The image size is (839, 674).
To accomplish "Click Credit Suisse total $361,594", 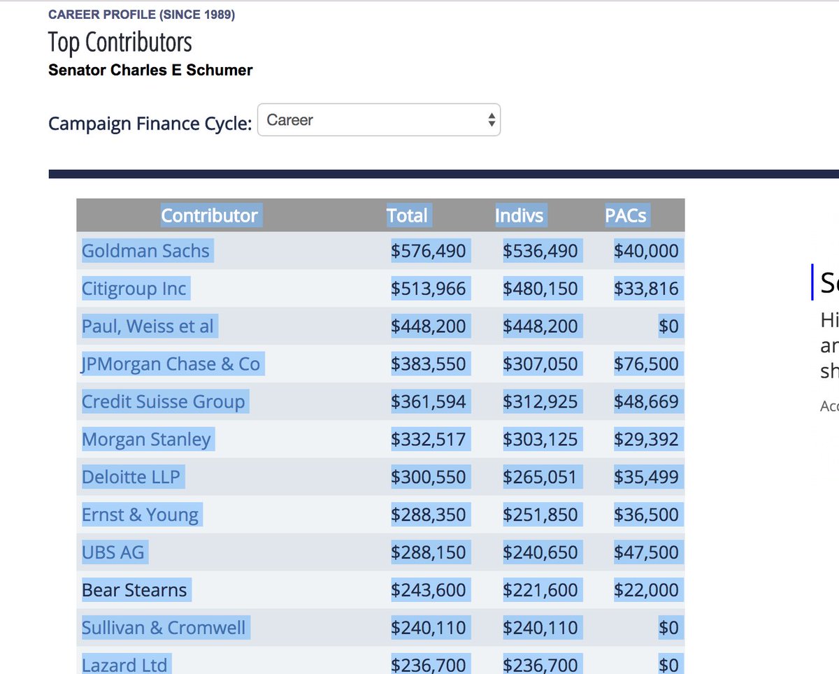I will 429,401.
